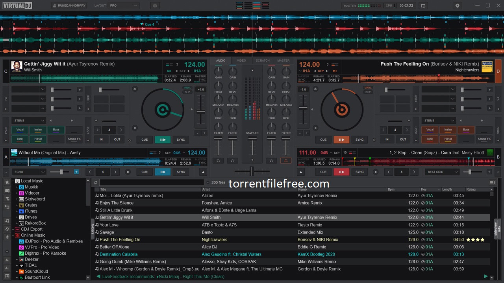Click the LiveFeedback green play arrow
504x283 pixels.
point(486,276)
